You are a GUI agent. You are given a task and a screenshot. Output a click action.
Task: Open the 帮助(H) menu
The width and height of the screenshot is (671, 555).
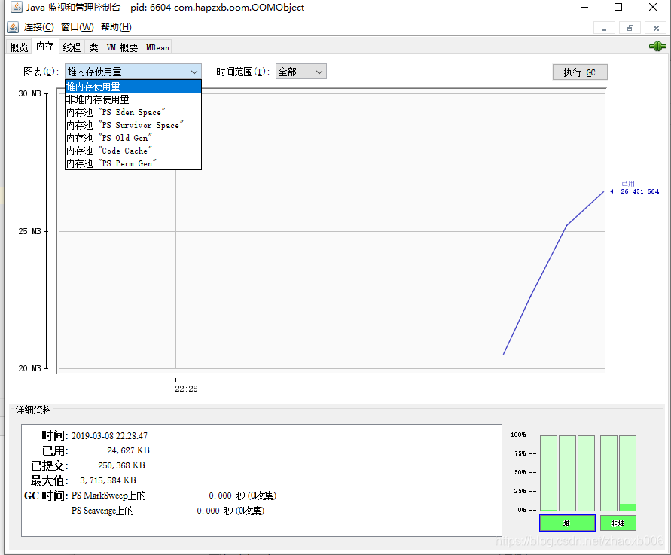pos(116,27)
